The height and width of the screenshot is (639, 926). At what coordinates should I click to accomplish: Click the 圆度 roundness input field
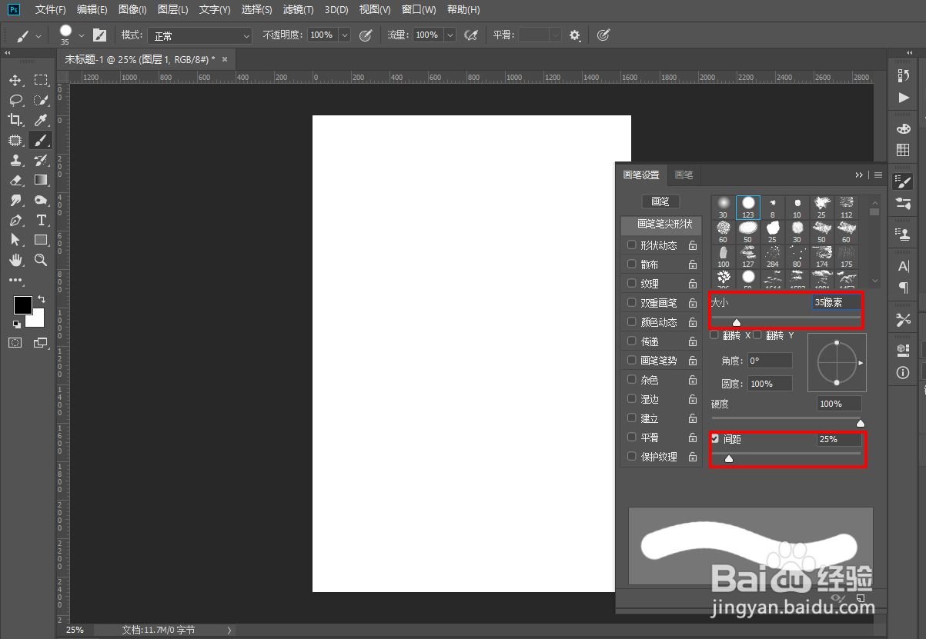click(x=770, y=384)
